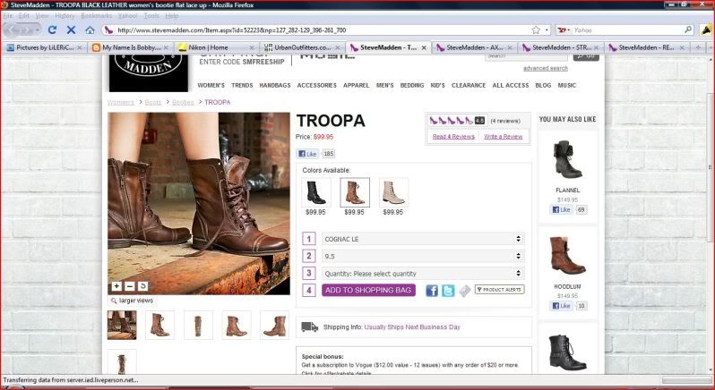
Task: Click the search magnifier in Yahoo box
Action: tap(688, 30)
